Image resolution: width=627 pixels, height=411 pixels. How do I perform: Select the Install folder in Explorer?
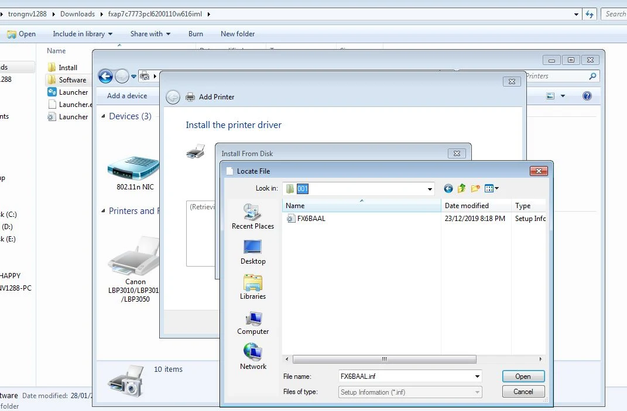(x=63, y=67)
